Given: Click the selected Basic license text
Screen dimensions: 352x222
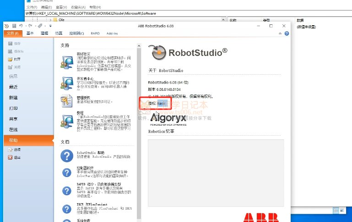Looking at the screenshot, I should [162, 104].
